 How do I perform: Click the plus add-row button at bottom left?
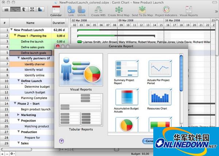pos(3,154)
